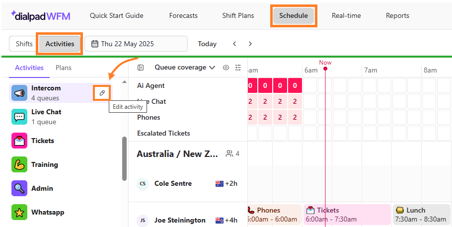Click the Lunch 7:30am - 8:30am block
The image size is (452, 227).
point(421,215)
